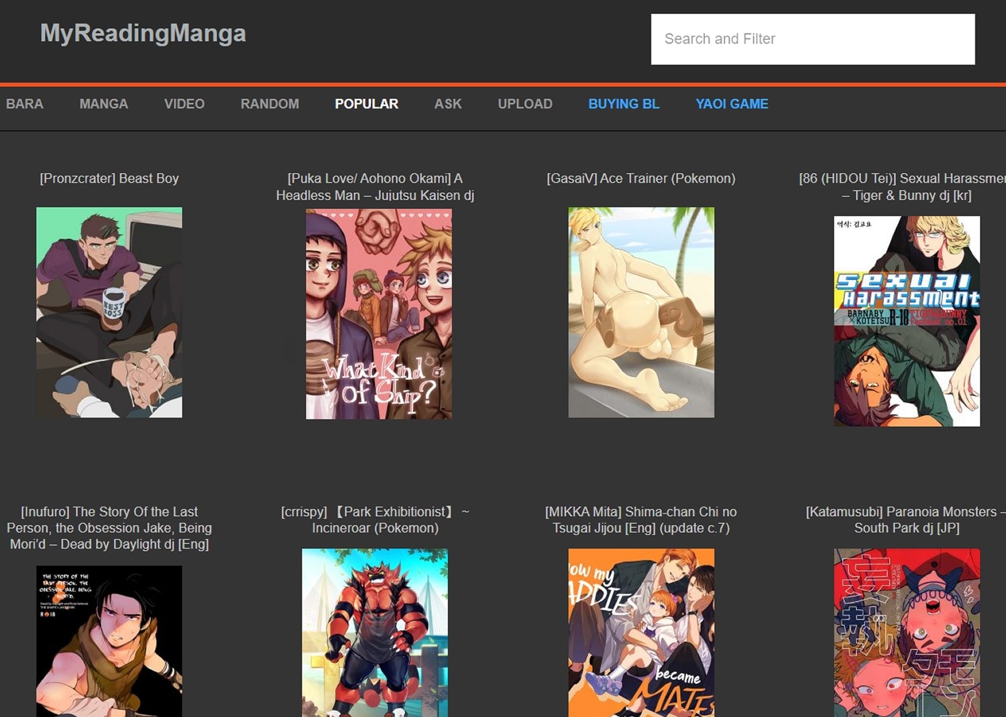The width and height of the screenshot is (1006, 717).
Task: Open the Shima-chan Chi no Tsugai Jijou title
Action: coord(641,520)
